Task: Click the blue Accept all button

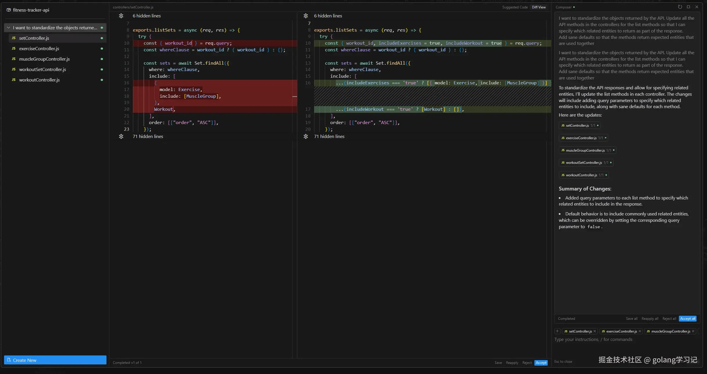Action: (687, 319)
